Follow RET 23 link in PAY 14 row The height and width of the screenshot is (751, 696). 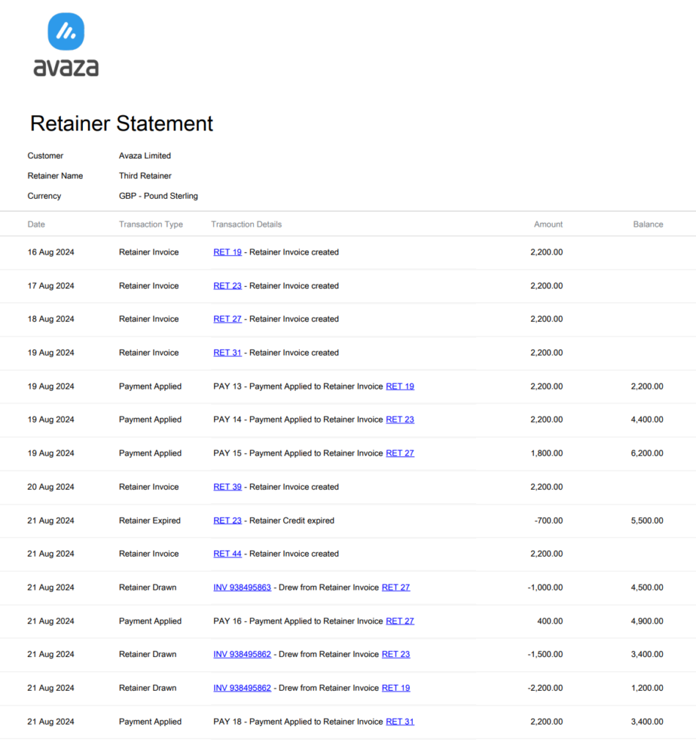[400, 420]
